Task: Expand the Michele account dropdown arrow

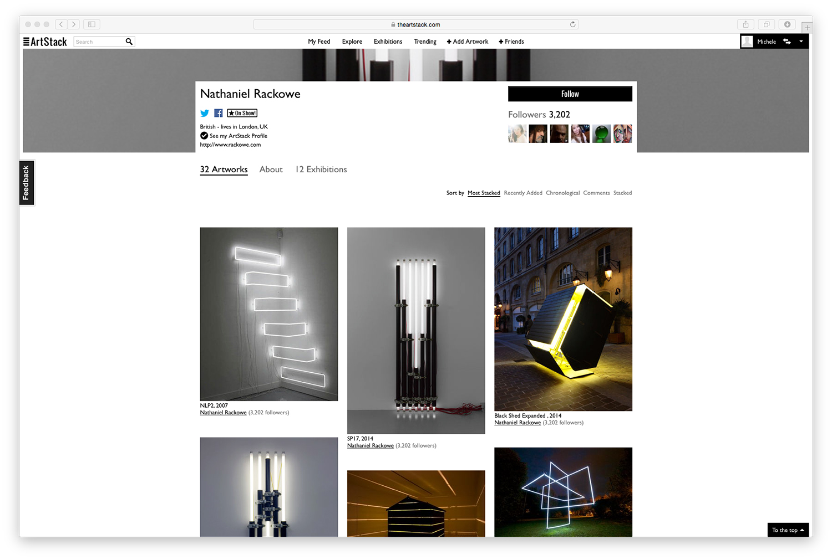Action: (801, 42)
